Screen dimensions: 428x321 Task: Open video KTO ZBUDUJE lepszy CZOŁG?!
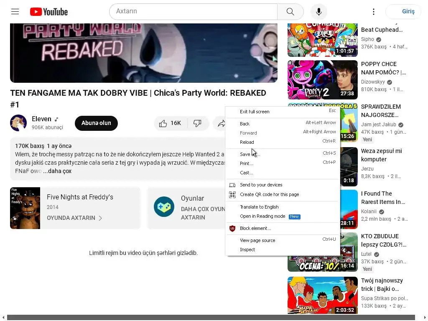coord(384,240)
